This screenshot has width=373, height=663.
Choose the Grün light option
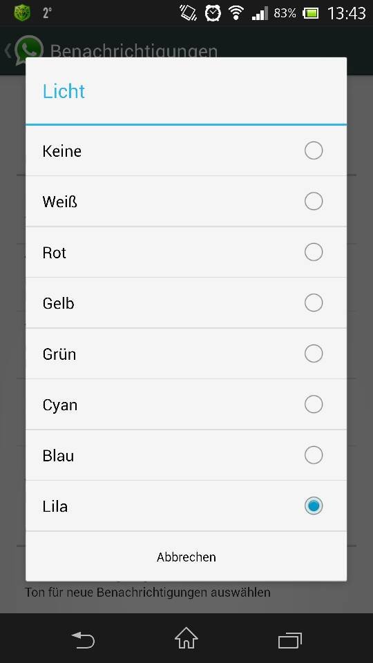click(x=186, y=354)
